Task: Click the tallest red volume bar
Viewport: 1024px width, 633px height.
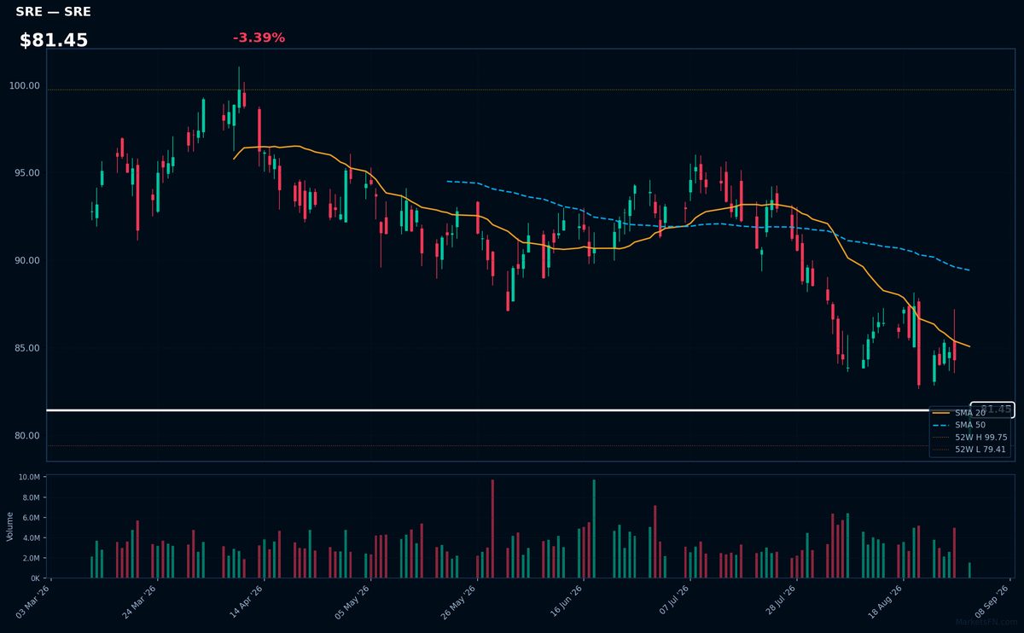Action: 492,529
